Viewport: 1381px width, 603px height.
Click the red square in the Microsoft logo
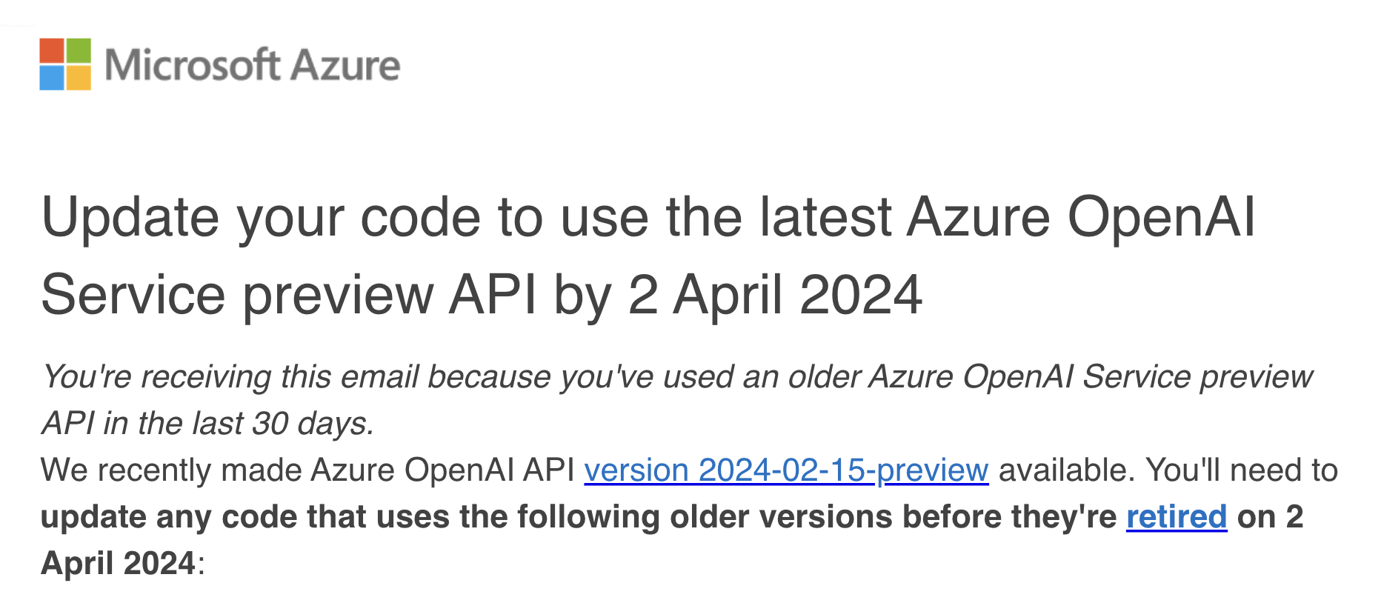(x=52, y=51)
